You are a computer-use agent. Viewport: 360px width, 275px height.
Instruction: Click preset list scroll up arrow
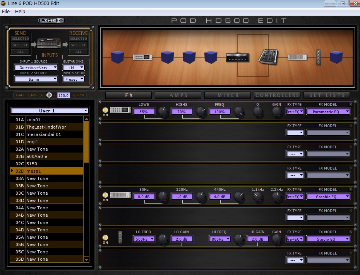[x=86, y=119]
